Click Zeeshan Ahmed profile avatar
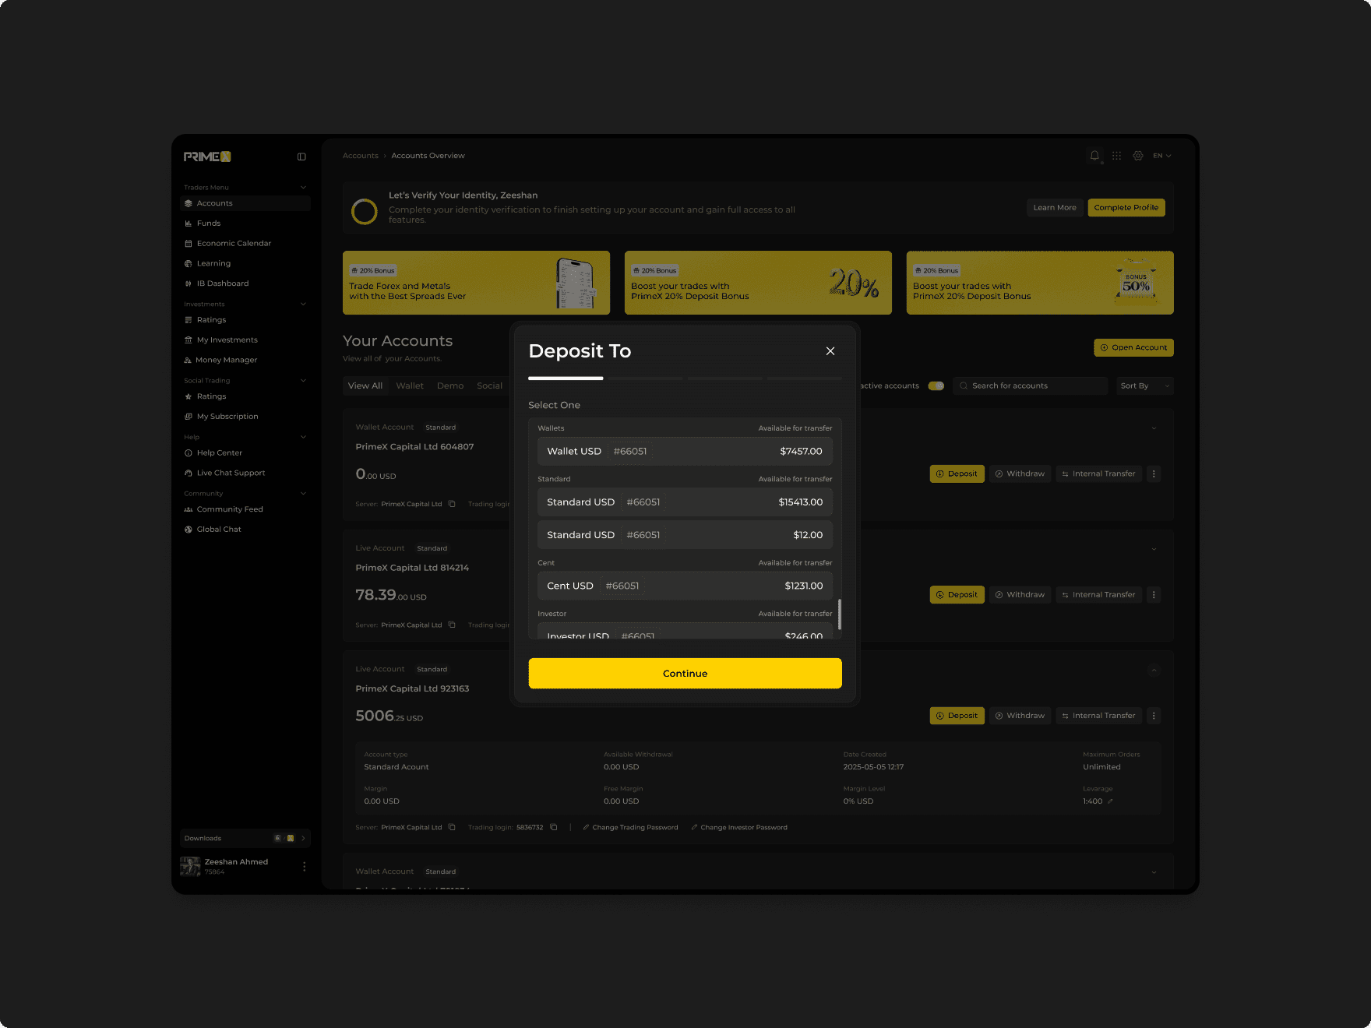Viewport: 1371px width, 1028px height. 190,866
